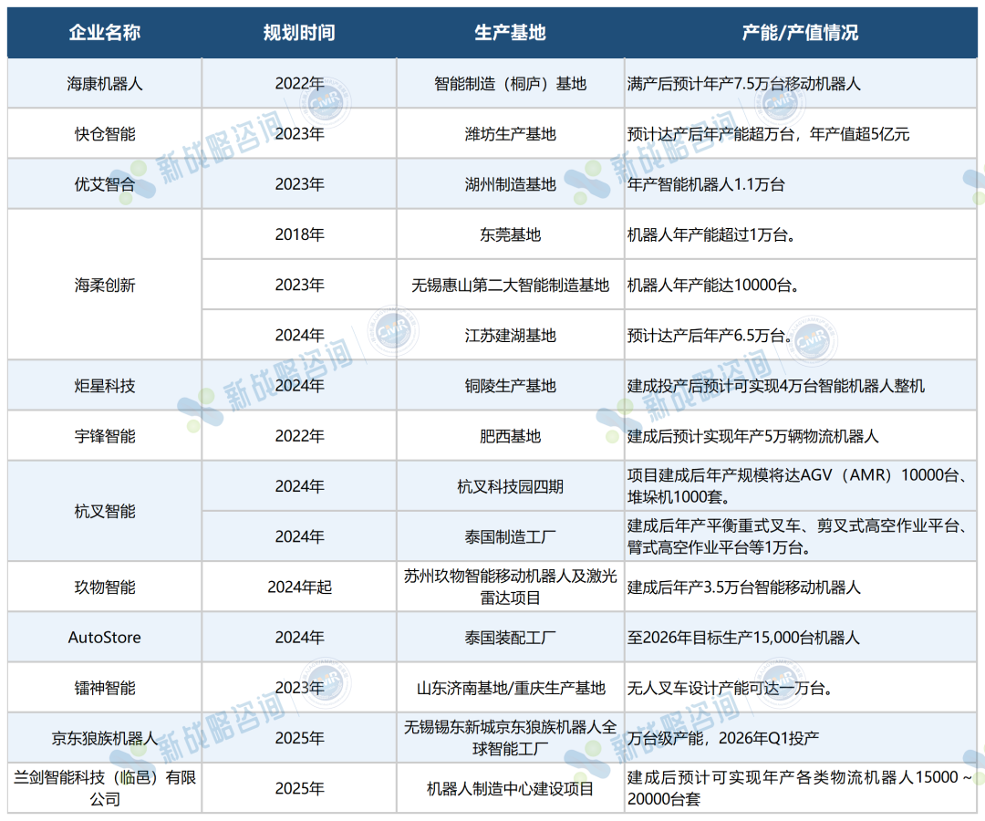Screen dimensions: 985x821
Task: Click the 肥西基地 production base cell
Action: coord(510,436)
